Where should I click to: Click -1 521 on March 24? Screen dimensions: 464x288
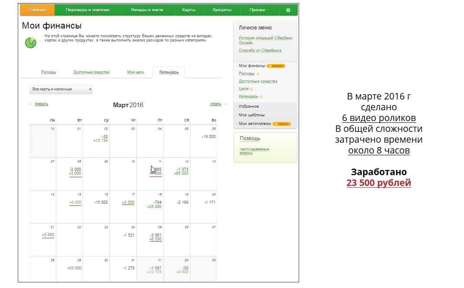[129, 235]
